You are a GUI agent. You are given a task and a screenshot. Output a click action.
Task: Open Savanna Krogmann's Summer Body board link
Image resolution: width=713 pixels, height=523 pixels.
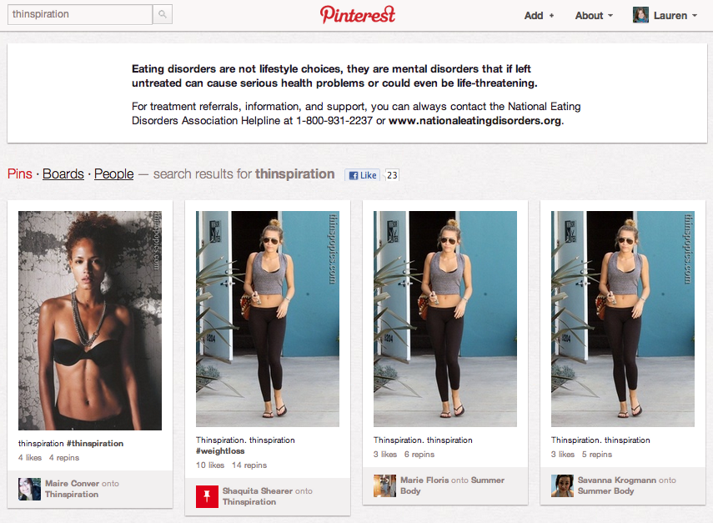(605, 491)
